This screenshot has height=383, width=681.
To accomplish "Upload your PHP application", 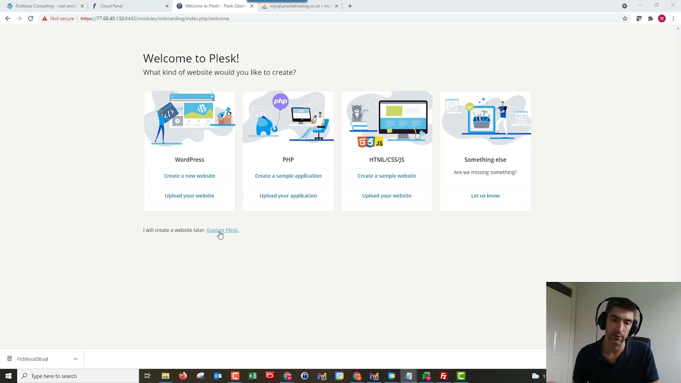I will (x=288, y=195).
